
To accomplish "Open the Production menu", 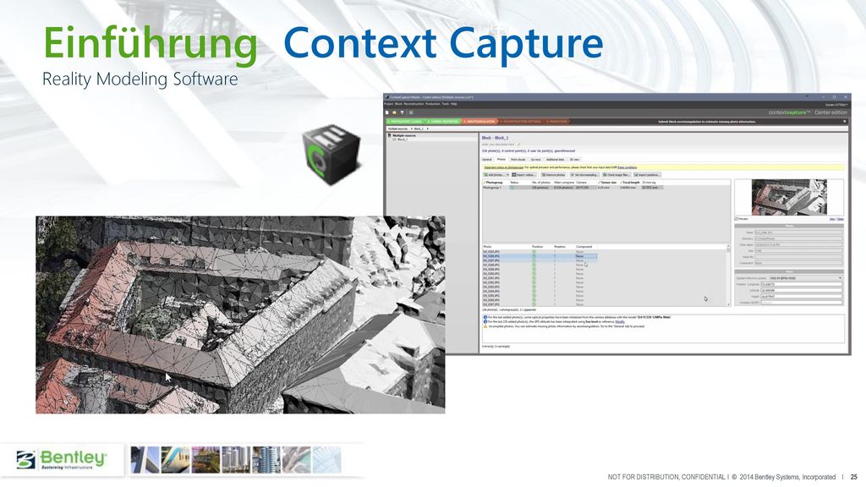I will [x=432, y=104].
